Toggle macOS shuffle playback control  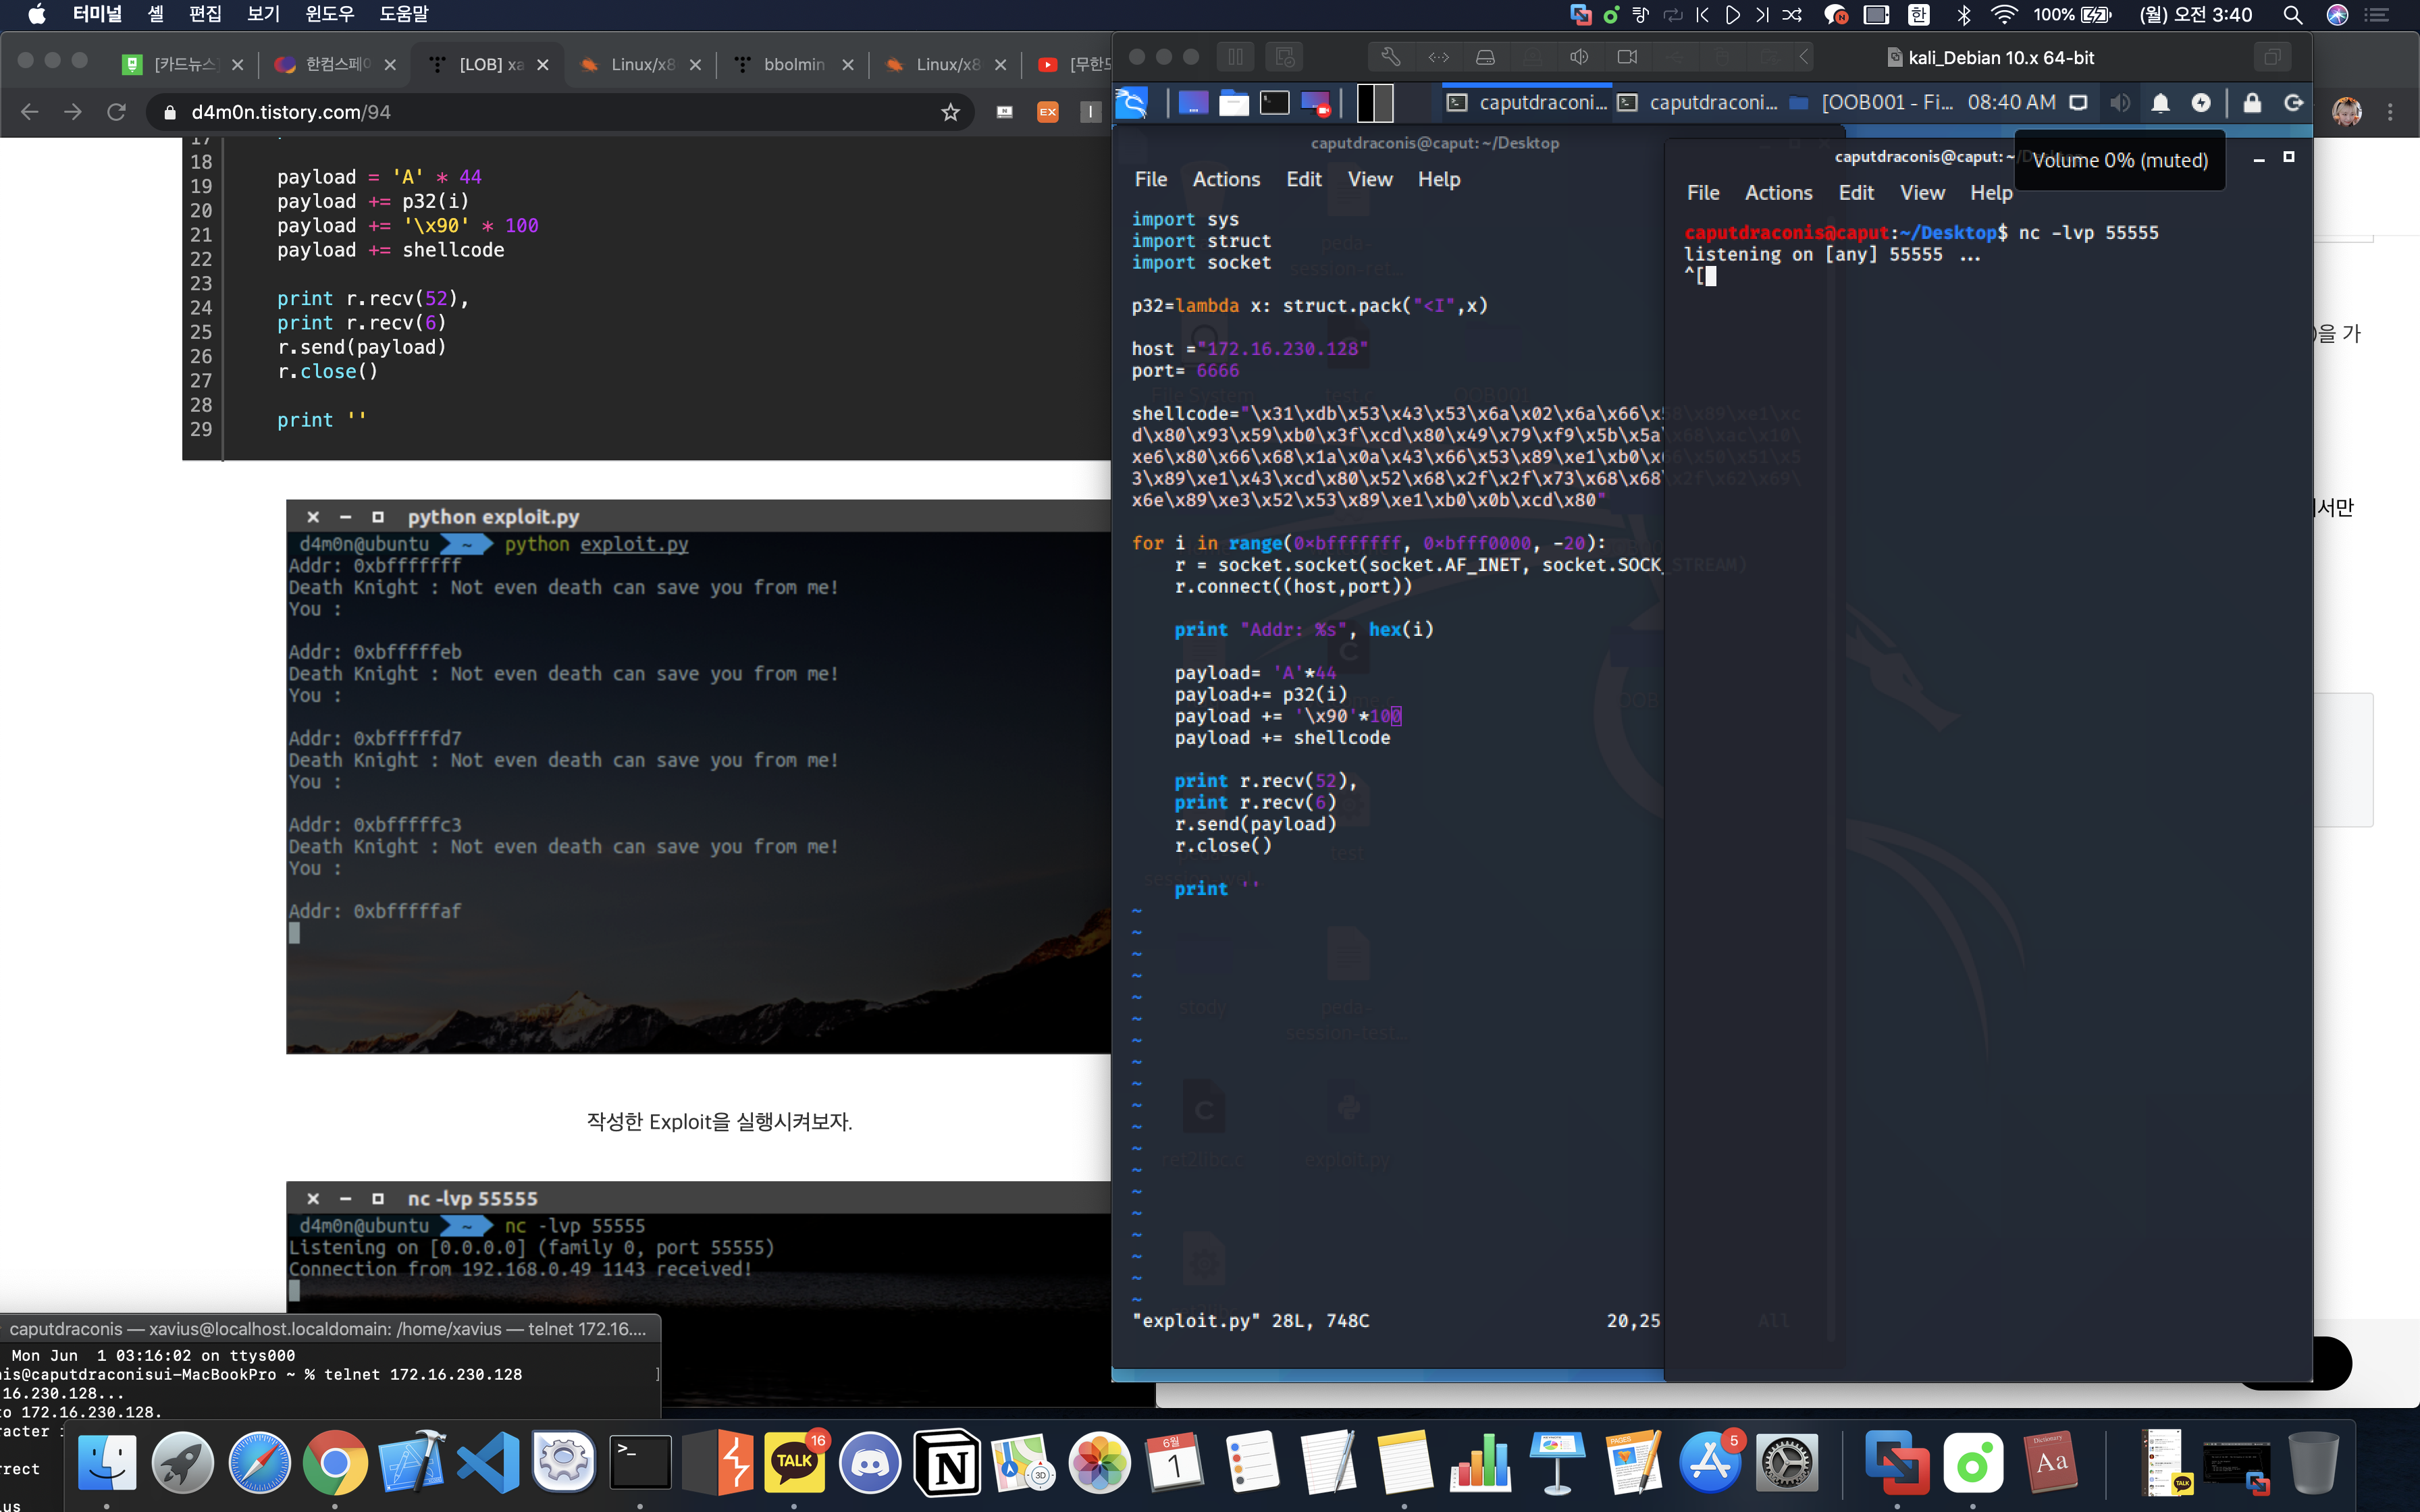pyautogui.click(x=1792, y=15)
